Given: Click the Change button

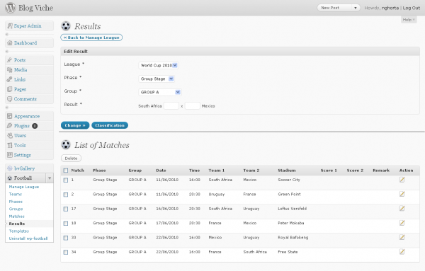Looking at the screenshot, I should tap(75, 125).
